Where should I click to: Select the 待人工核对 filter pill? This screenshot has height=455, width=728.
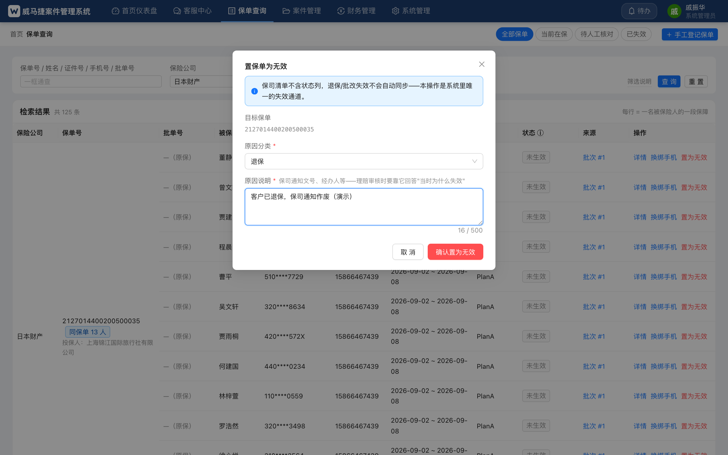pos(597,34)
